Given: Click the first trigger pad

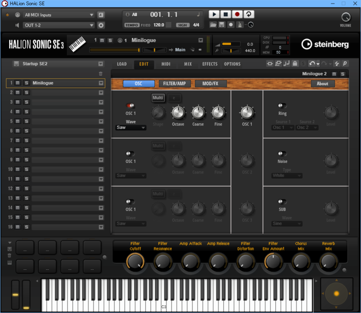Looking at the screenshot, I should tap(25, 248).
